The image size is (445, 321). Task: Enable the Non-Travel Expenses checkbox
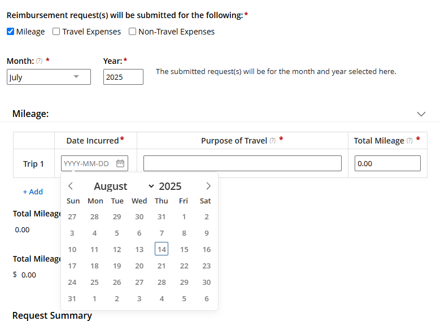132,32
